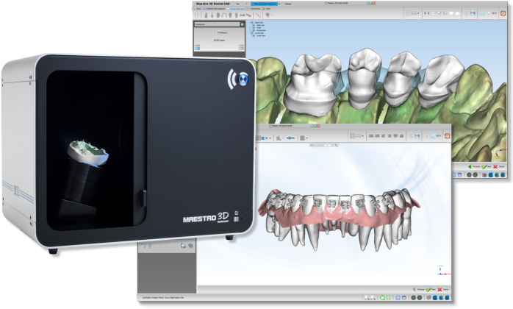Collapse the Upper jaw tree node
This screenshot has width=513, height=309.
tap(248, 23)
